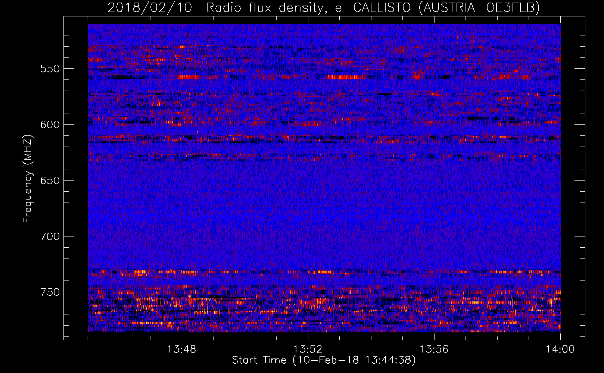The width and height of the screenshot is (604, 373).
Task: Click the 14:00 time tick label
Action: click(560, 350)
